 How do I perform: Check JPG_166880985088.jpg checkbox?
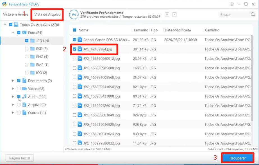74,68
